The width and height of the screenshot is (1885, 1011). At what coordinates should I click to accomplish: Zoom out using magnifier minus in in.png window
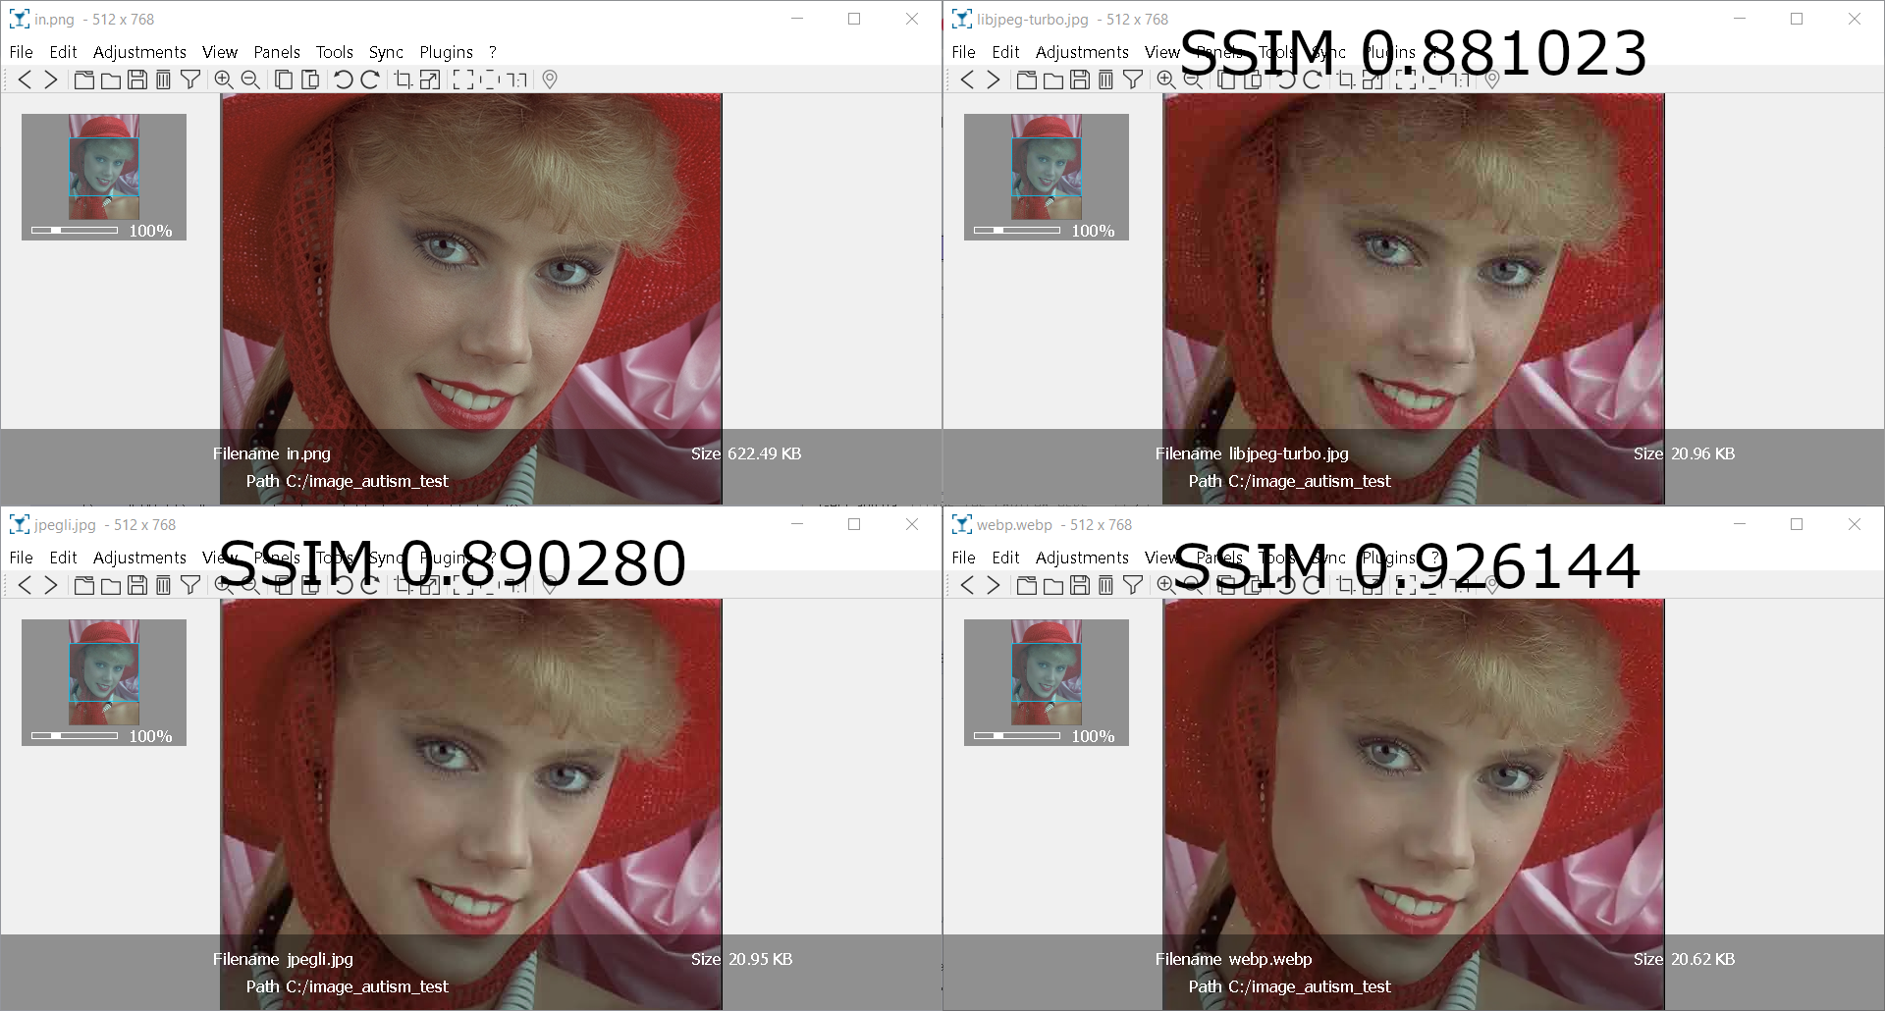tap(250, 80)
